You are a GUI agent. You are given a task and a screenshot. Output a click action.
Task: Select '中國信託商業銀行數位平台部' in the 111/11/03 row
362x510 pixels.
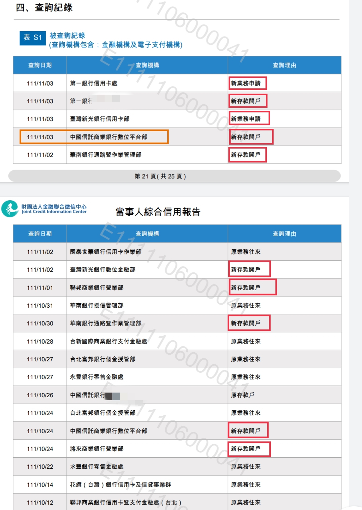pos(109,137)
